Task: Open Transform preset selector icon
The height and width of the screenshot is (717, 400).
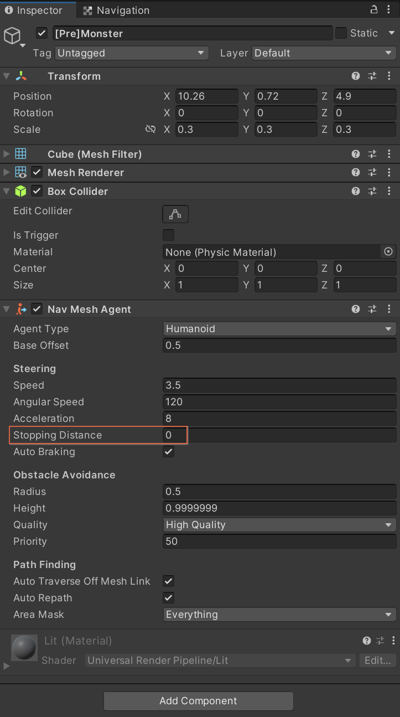Action: pos(372,76)
